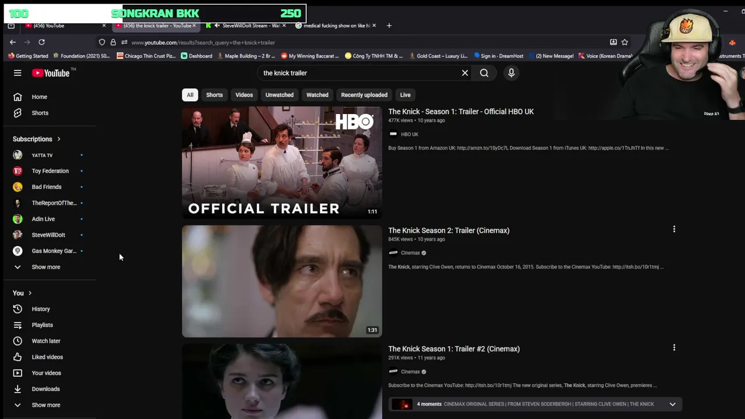Expand the Subscriptions header chevron

point(59,139)
